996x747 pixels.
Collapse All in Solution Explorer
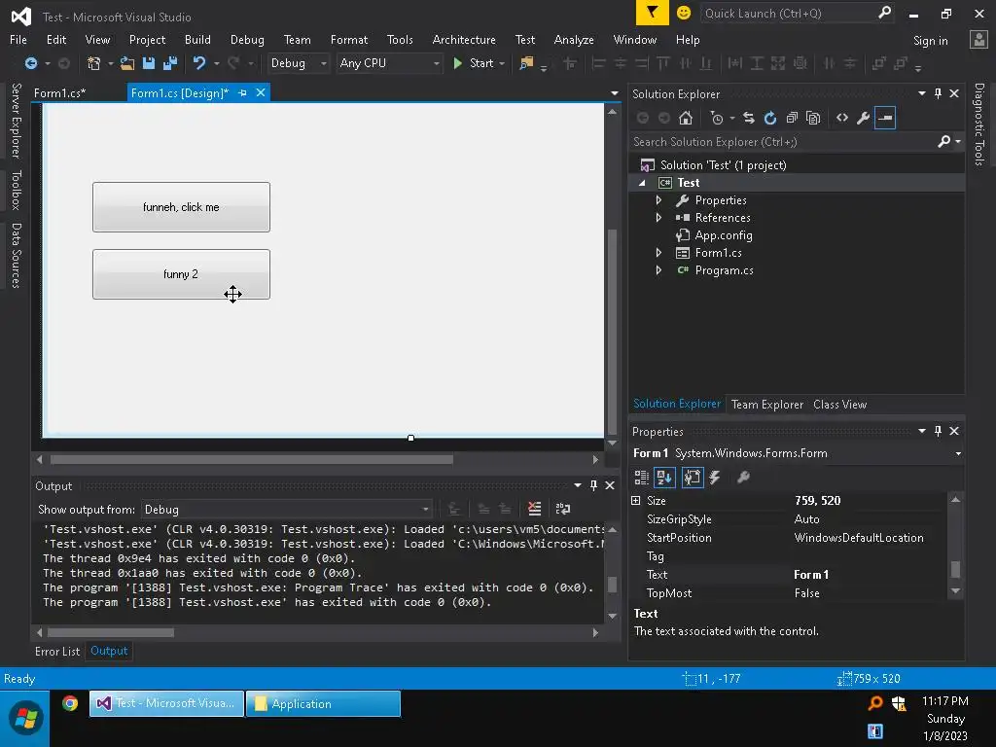pos(792,118)
